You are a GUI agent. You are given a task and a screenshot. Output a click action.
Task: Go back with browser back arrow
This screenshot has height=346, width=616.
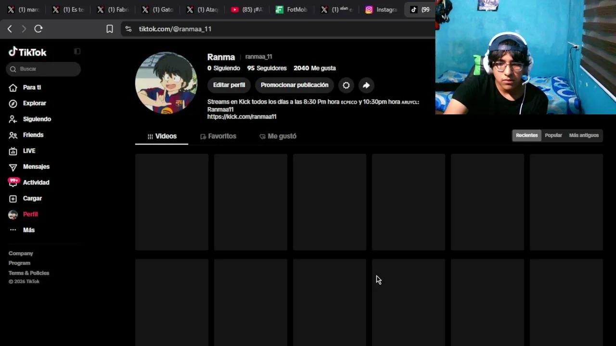pyautogui.click(x=10, y=29)
